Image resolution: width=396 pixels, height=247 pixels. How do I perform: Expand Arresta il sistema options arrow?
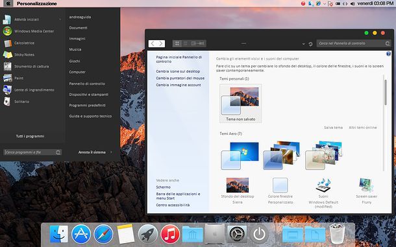pyautogui.click(x=111, y=152)
